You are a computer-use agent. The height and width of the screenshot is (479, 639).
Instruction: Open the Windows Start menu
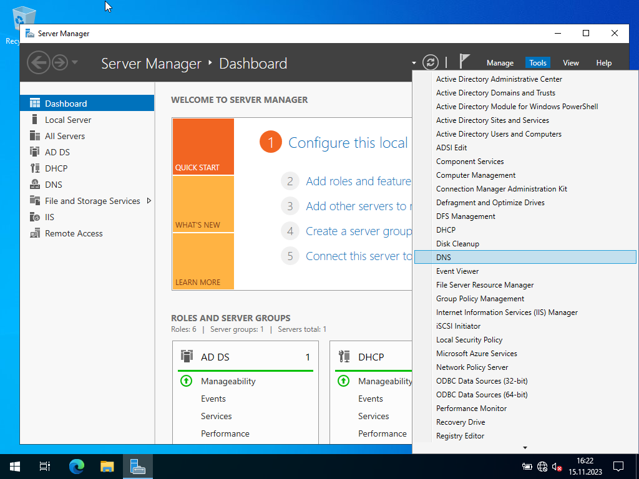point(15,467)
